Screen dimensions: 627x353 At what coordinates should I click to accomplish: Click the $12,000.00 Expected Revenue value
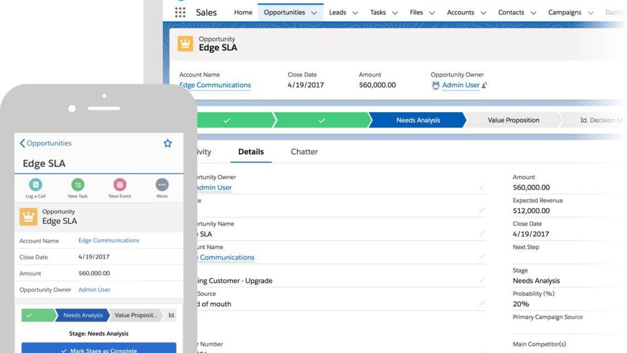tap(531, 211)
